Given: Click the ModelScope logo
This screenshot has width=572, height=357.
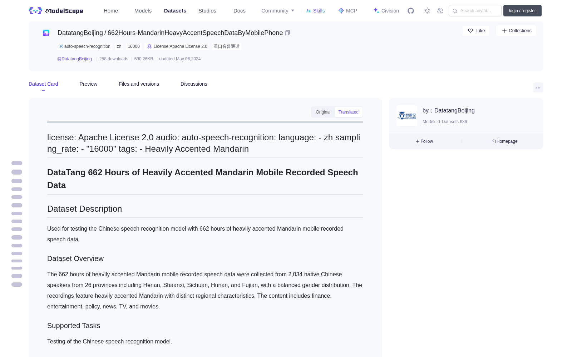Looking at the screenshot, I should tap(56, 11).
